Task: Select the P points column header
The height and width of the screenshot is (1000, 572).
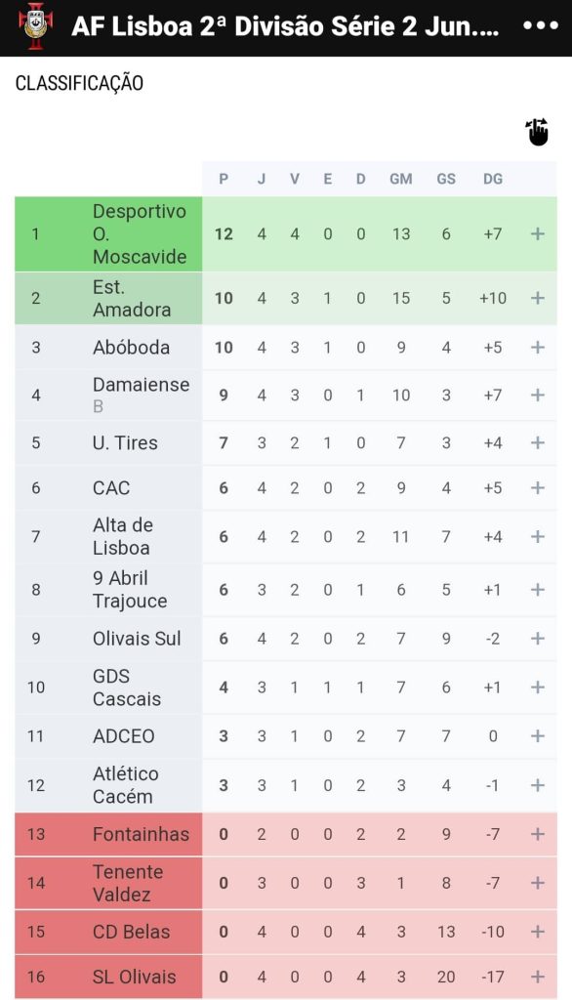Action: point(224,180)
